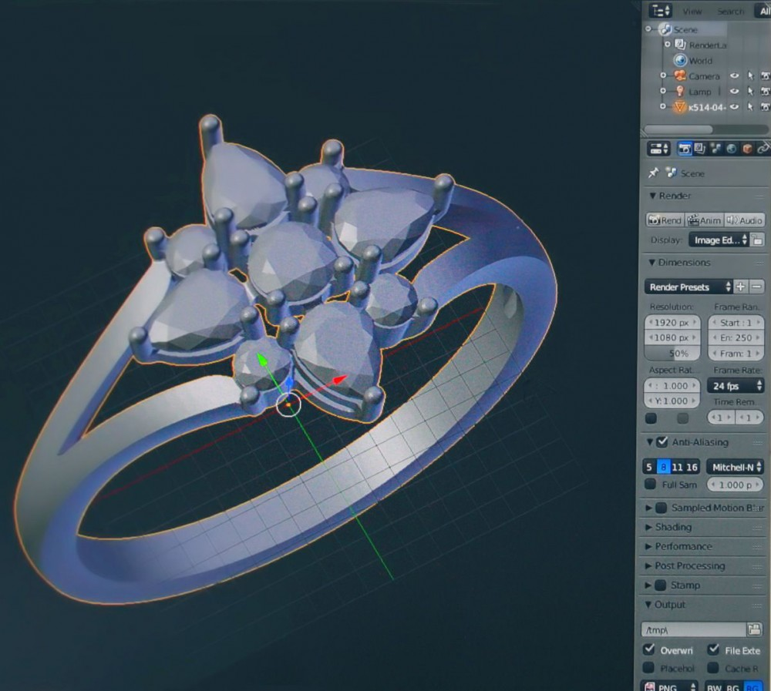This screenshot has height=691, width=771.
Task: Switch to Constraints properties tab icon
Action: (x=763, y=149)
